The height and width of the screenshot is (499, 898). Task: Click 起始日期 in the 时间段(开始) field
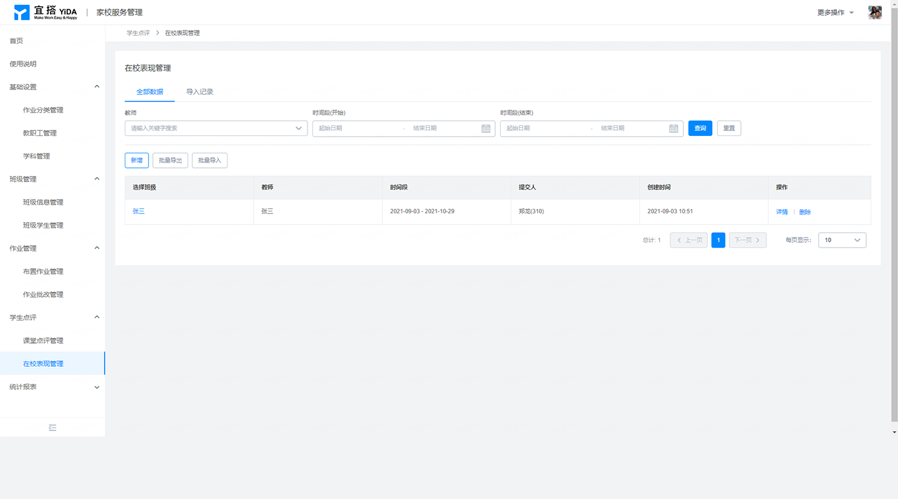click(x=331, y=128)
